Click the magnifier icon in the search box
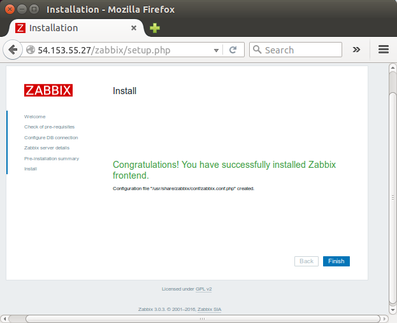This screenshot has width=397, height=323. pyautogui.click(x=257, y=50)
